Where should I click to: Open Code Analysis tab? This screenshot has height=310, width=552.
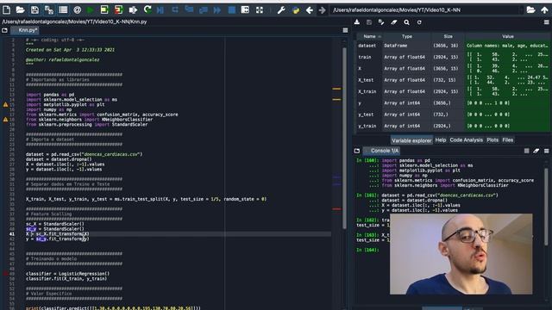466,139
